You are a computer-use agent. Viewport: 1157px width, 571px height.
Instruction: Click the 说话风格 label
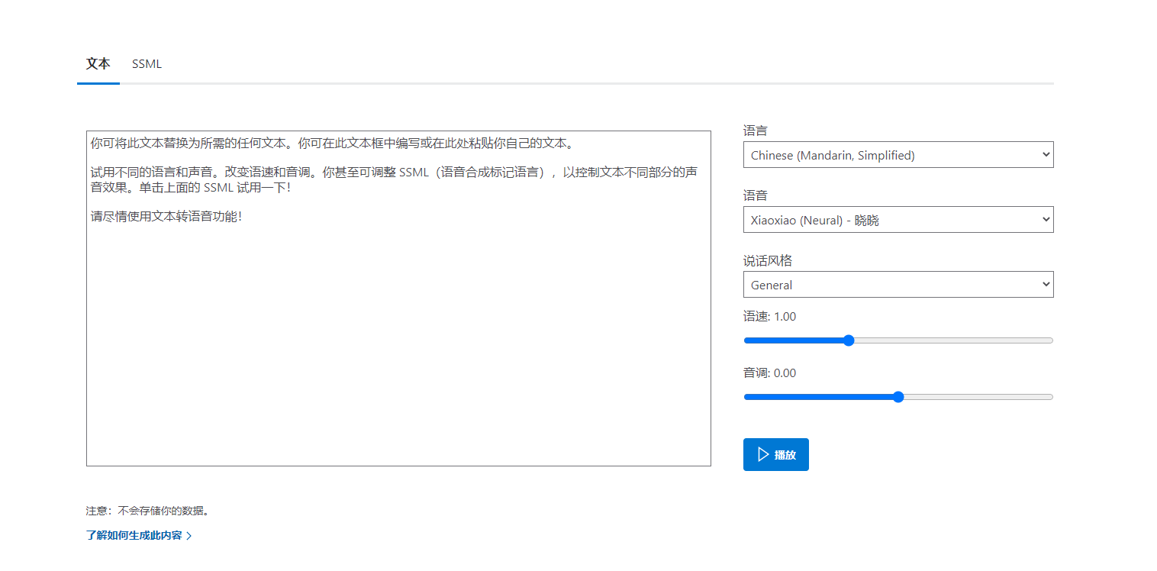[x=768, y=260]
